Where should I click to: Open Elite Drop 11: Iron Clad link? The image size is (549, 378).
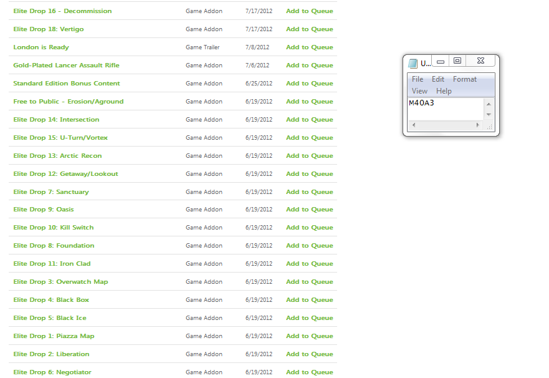[x=52, y=264]
